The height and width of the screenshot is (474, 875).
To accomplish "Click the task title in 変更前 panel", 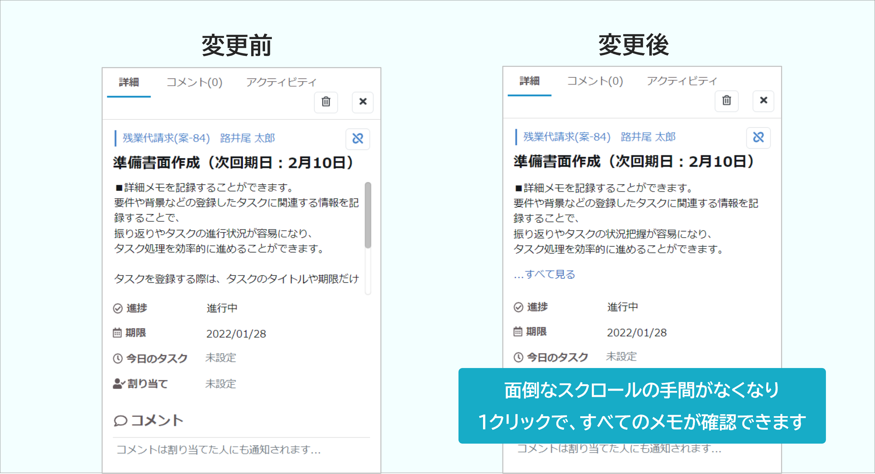I will [x=234, y=163].
